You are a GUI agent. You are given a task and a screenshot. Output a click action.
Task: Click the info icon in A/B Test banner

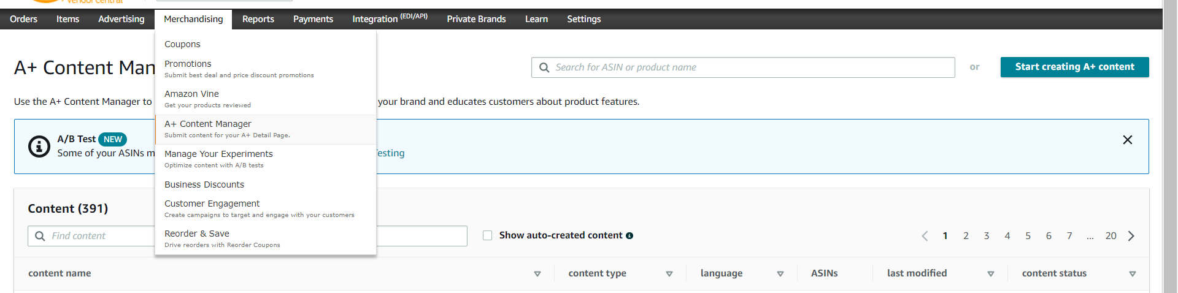coord(39,146)
